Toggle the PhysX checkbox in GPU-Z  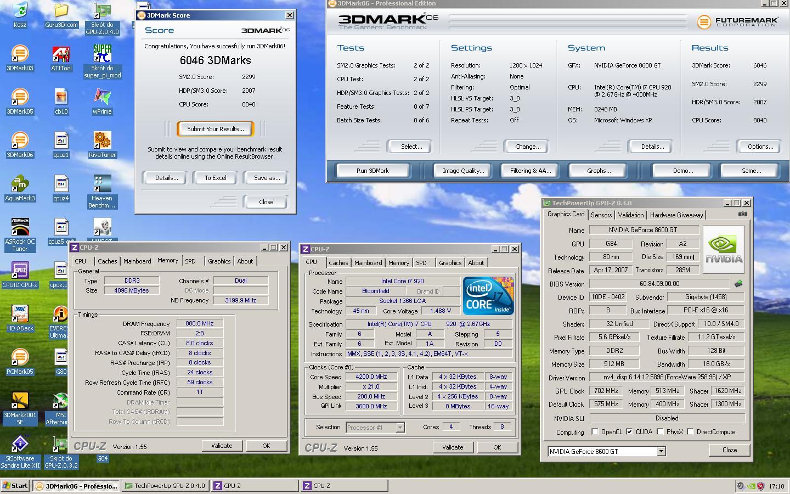coord(660,432)
